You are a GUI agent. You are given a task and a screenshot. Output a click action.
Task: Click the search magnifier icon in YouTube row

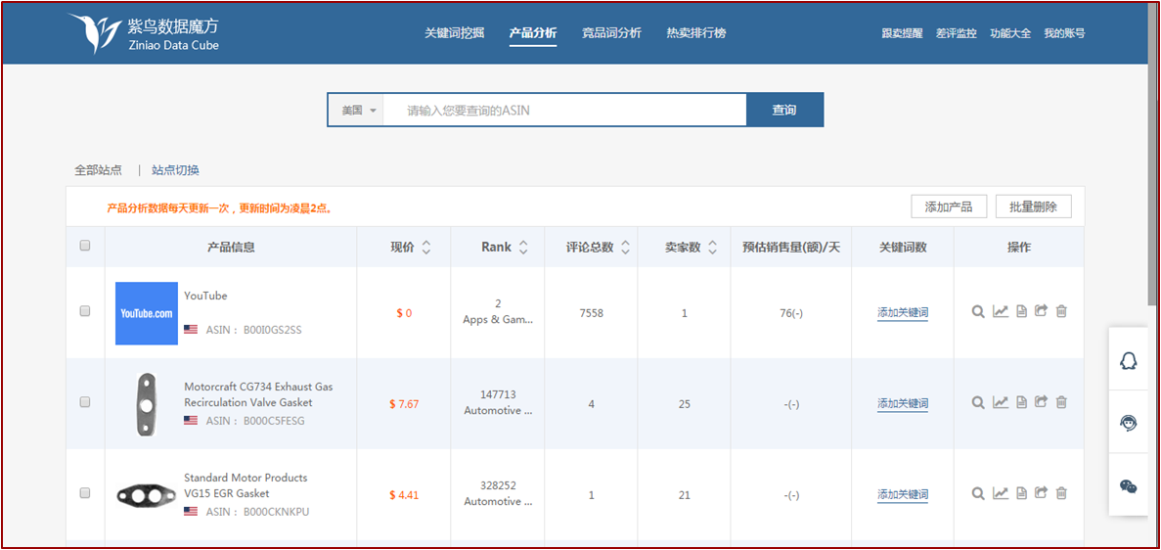[977, 312]
